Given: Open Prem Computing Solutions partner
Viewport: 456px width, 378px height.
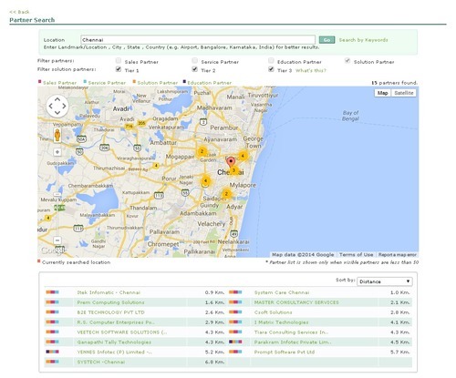Looking at the screenshot, I should coord(110,302).
